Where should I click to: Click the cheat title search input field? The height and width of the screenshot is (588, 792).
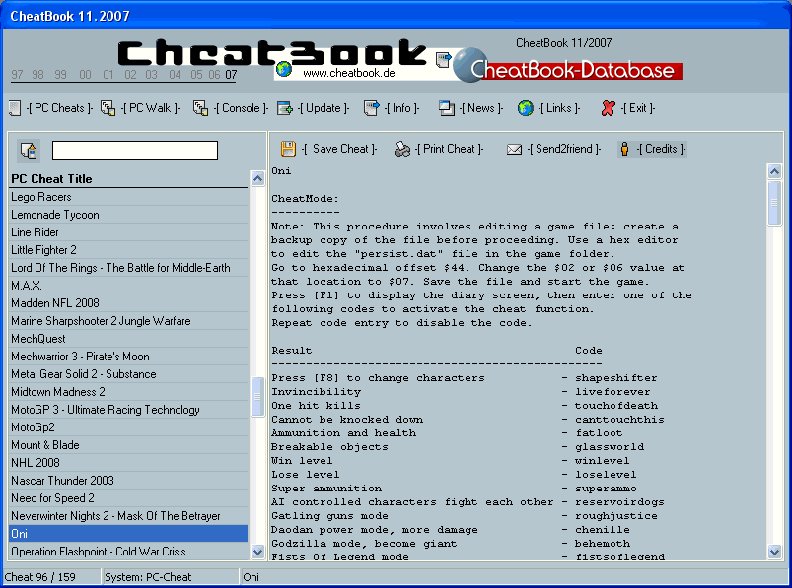[135, 151]
